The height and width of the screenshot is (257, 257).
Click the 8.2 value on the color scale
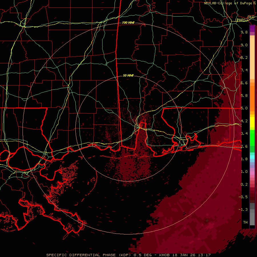[244, 57]
